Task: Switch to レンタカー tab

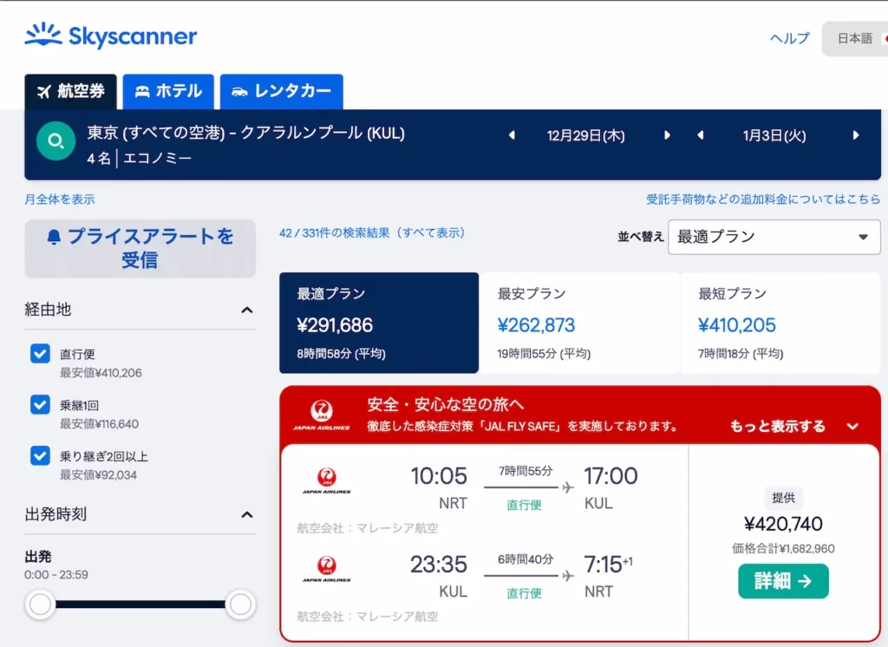Action: [x=282, y=91]
